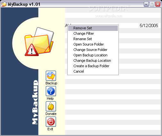Click the Exit label text
Screen dimensions: 162x136
pos(50,129)
